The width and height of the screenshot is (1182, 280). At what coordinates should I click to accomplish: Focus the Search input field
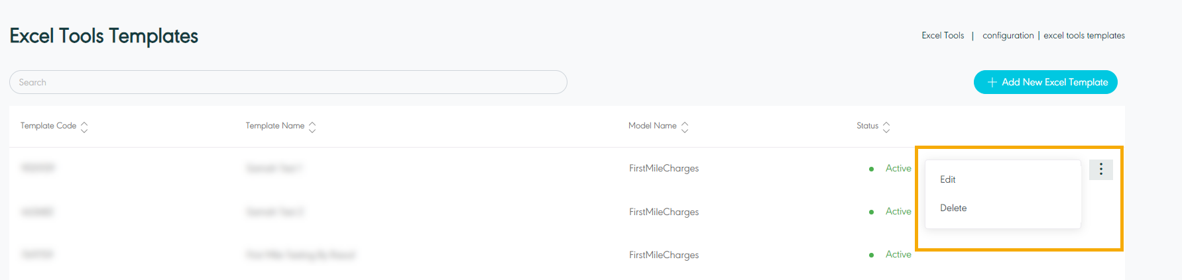click(x=288, y=82)
